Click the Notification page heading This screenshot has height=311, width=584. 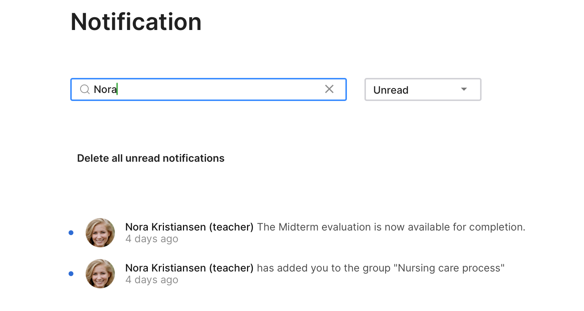pyautogui.click(x=136, y=22)
